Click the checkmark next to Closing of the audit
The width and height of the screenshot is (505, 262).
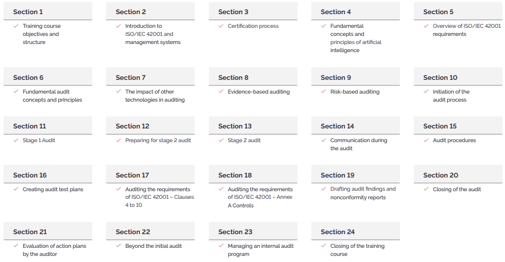coord(426,189)
